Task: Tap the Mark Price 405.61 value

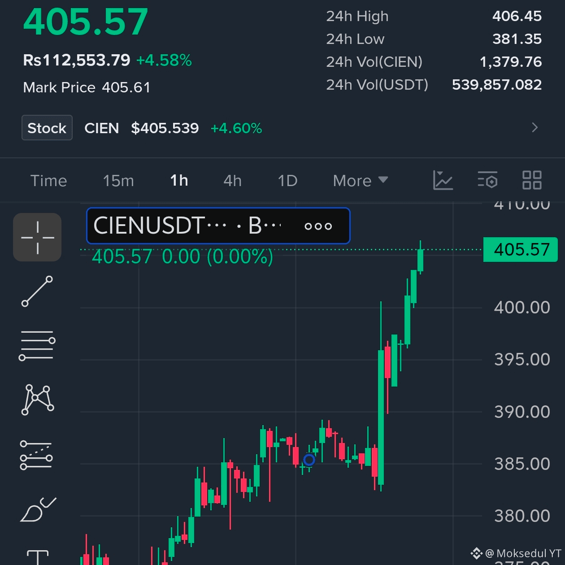Action: [x=126, y=87]
